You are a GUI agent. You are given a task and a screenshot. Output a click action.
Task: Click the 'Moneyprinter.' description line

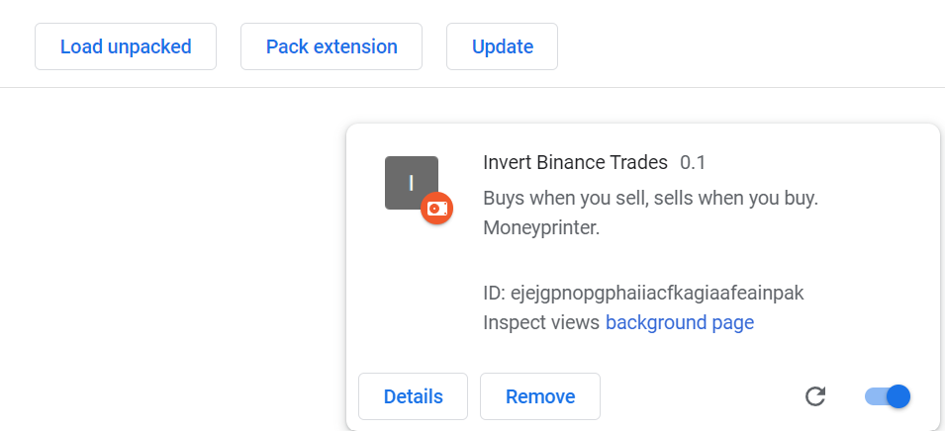pos(542,229)
